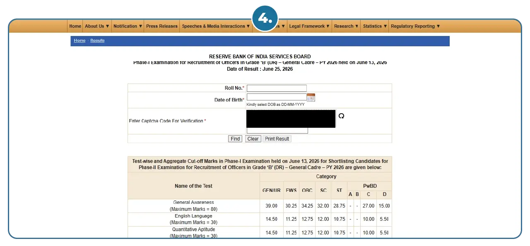Expand the Legal Framework menu
The height and width of the screenshot is (246, 530).
(309, 26)
